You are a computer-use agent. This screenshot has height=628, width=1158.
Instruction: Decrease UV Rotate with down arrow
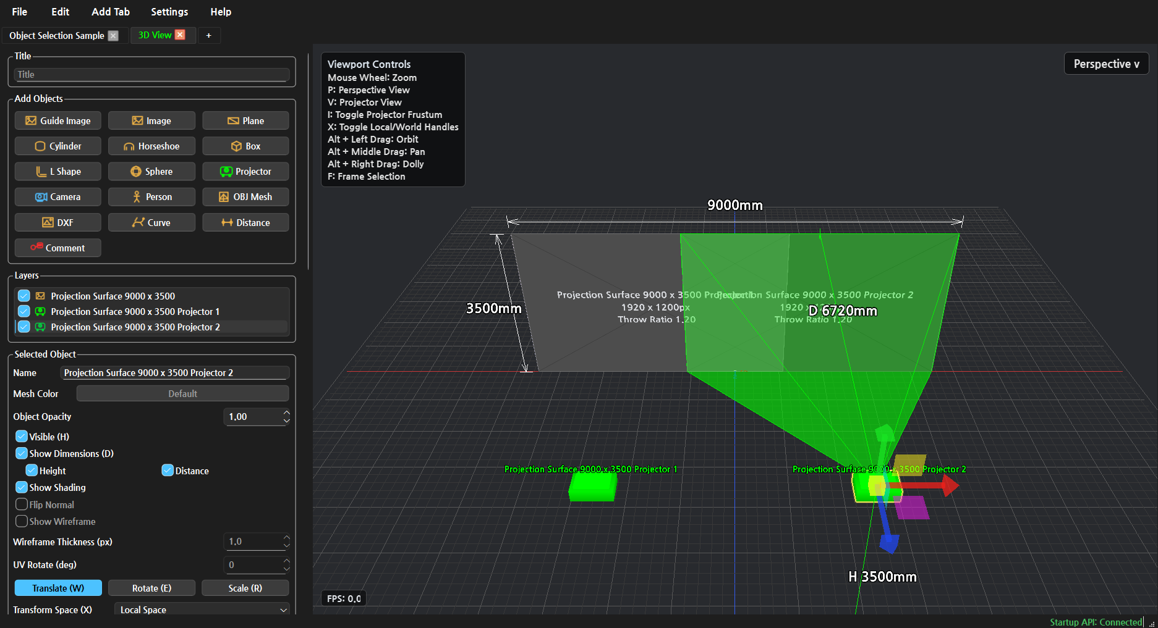(x=286, y=569)
